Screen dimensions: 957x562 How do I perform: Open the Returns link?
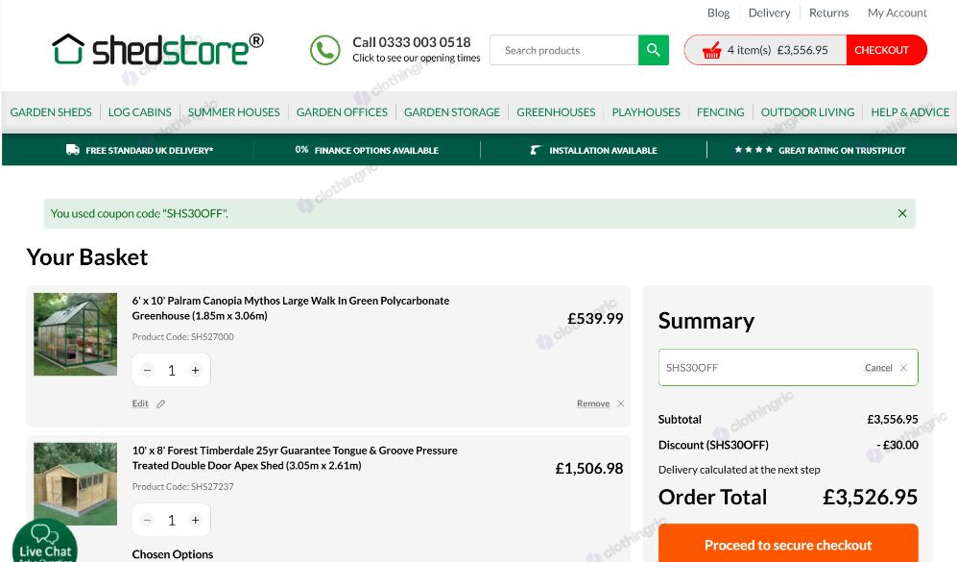(828, 12)
